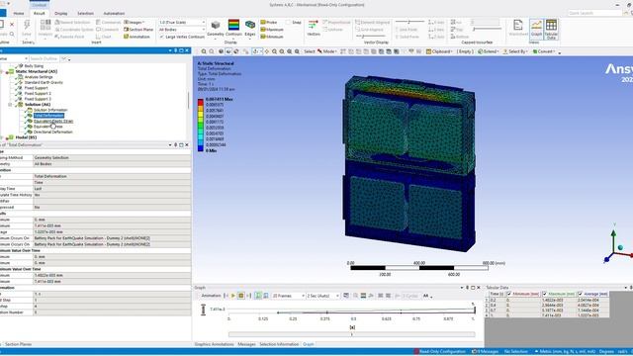
Task: Insert a Section Plane
Action: (138, 30)
